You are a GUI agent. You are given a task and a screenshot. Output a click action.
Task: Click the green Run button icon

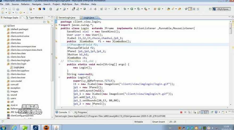(132, 9)
